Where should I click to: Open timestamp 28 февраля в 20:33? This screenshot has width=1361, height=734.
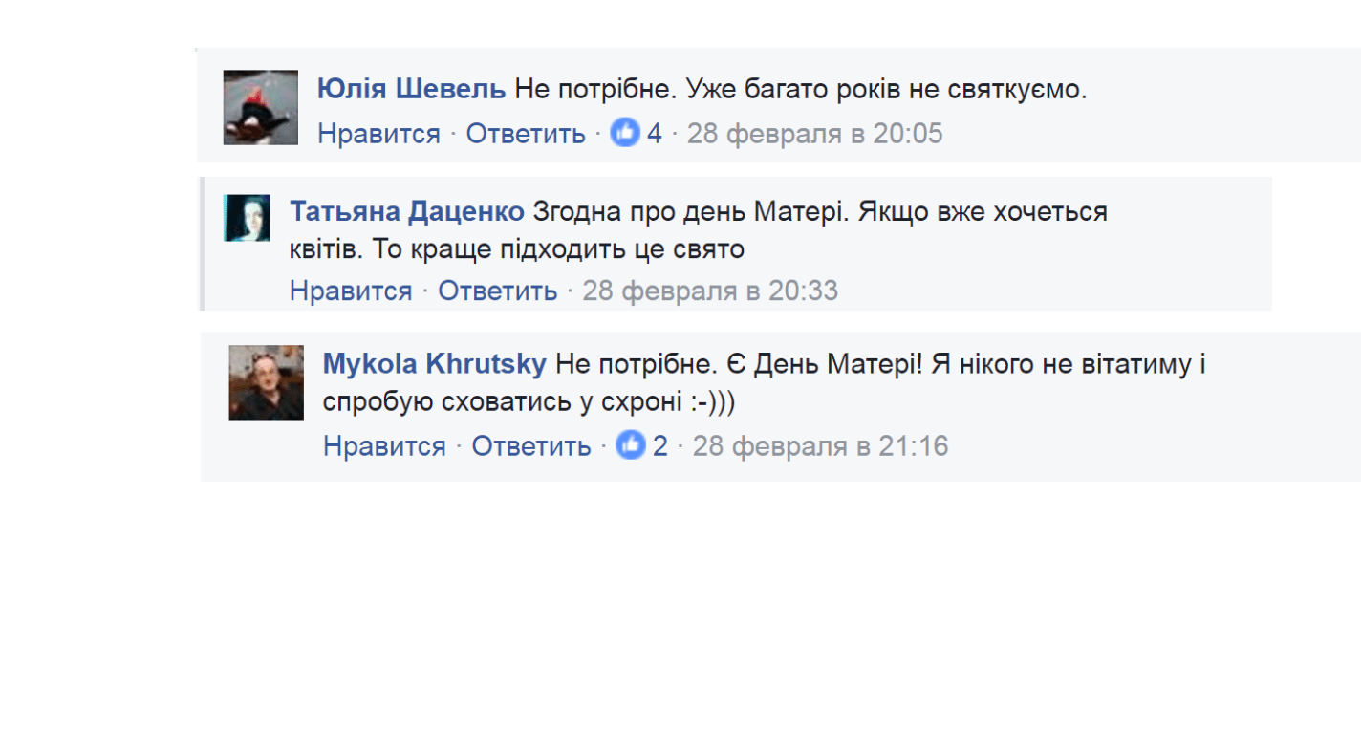point(710,291)
